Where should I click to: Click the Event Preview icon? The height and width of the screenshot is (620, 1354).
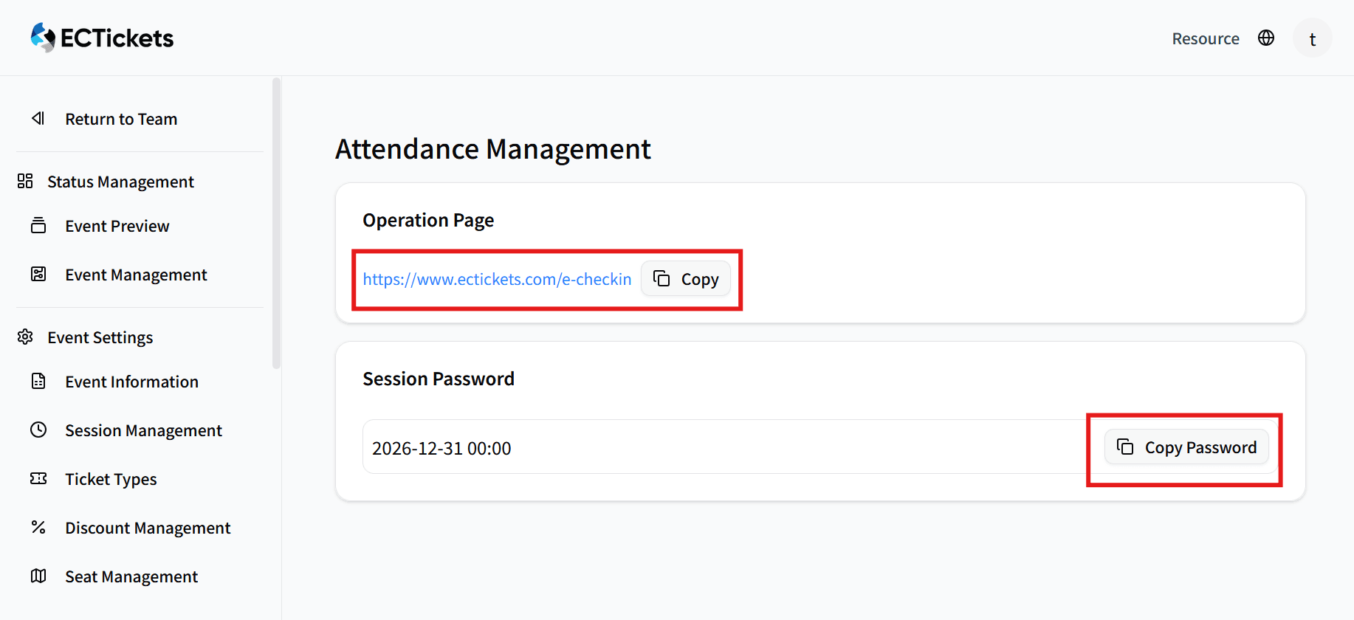click(x=38, y=225)
